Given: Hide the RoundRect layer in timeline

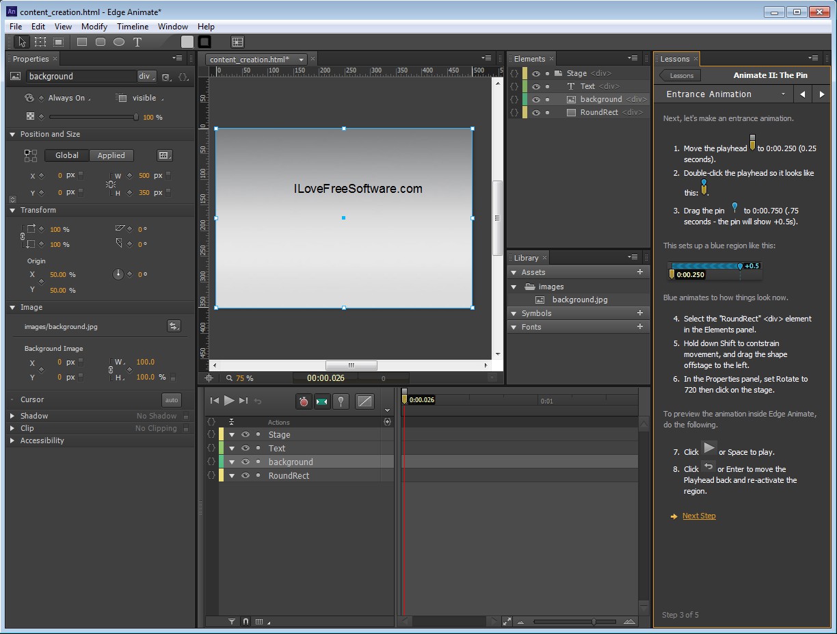Looking at the screenshot, I should tap(245, 475).
